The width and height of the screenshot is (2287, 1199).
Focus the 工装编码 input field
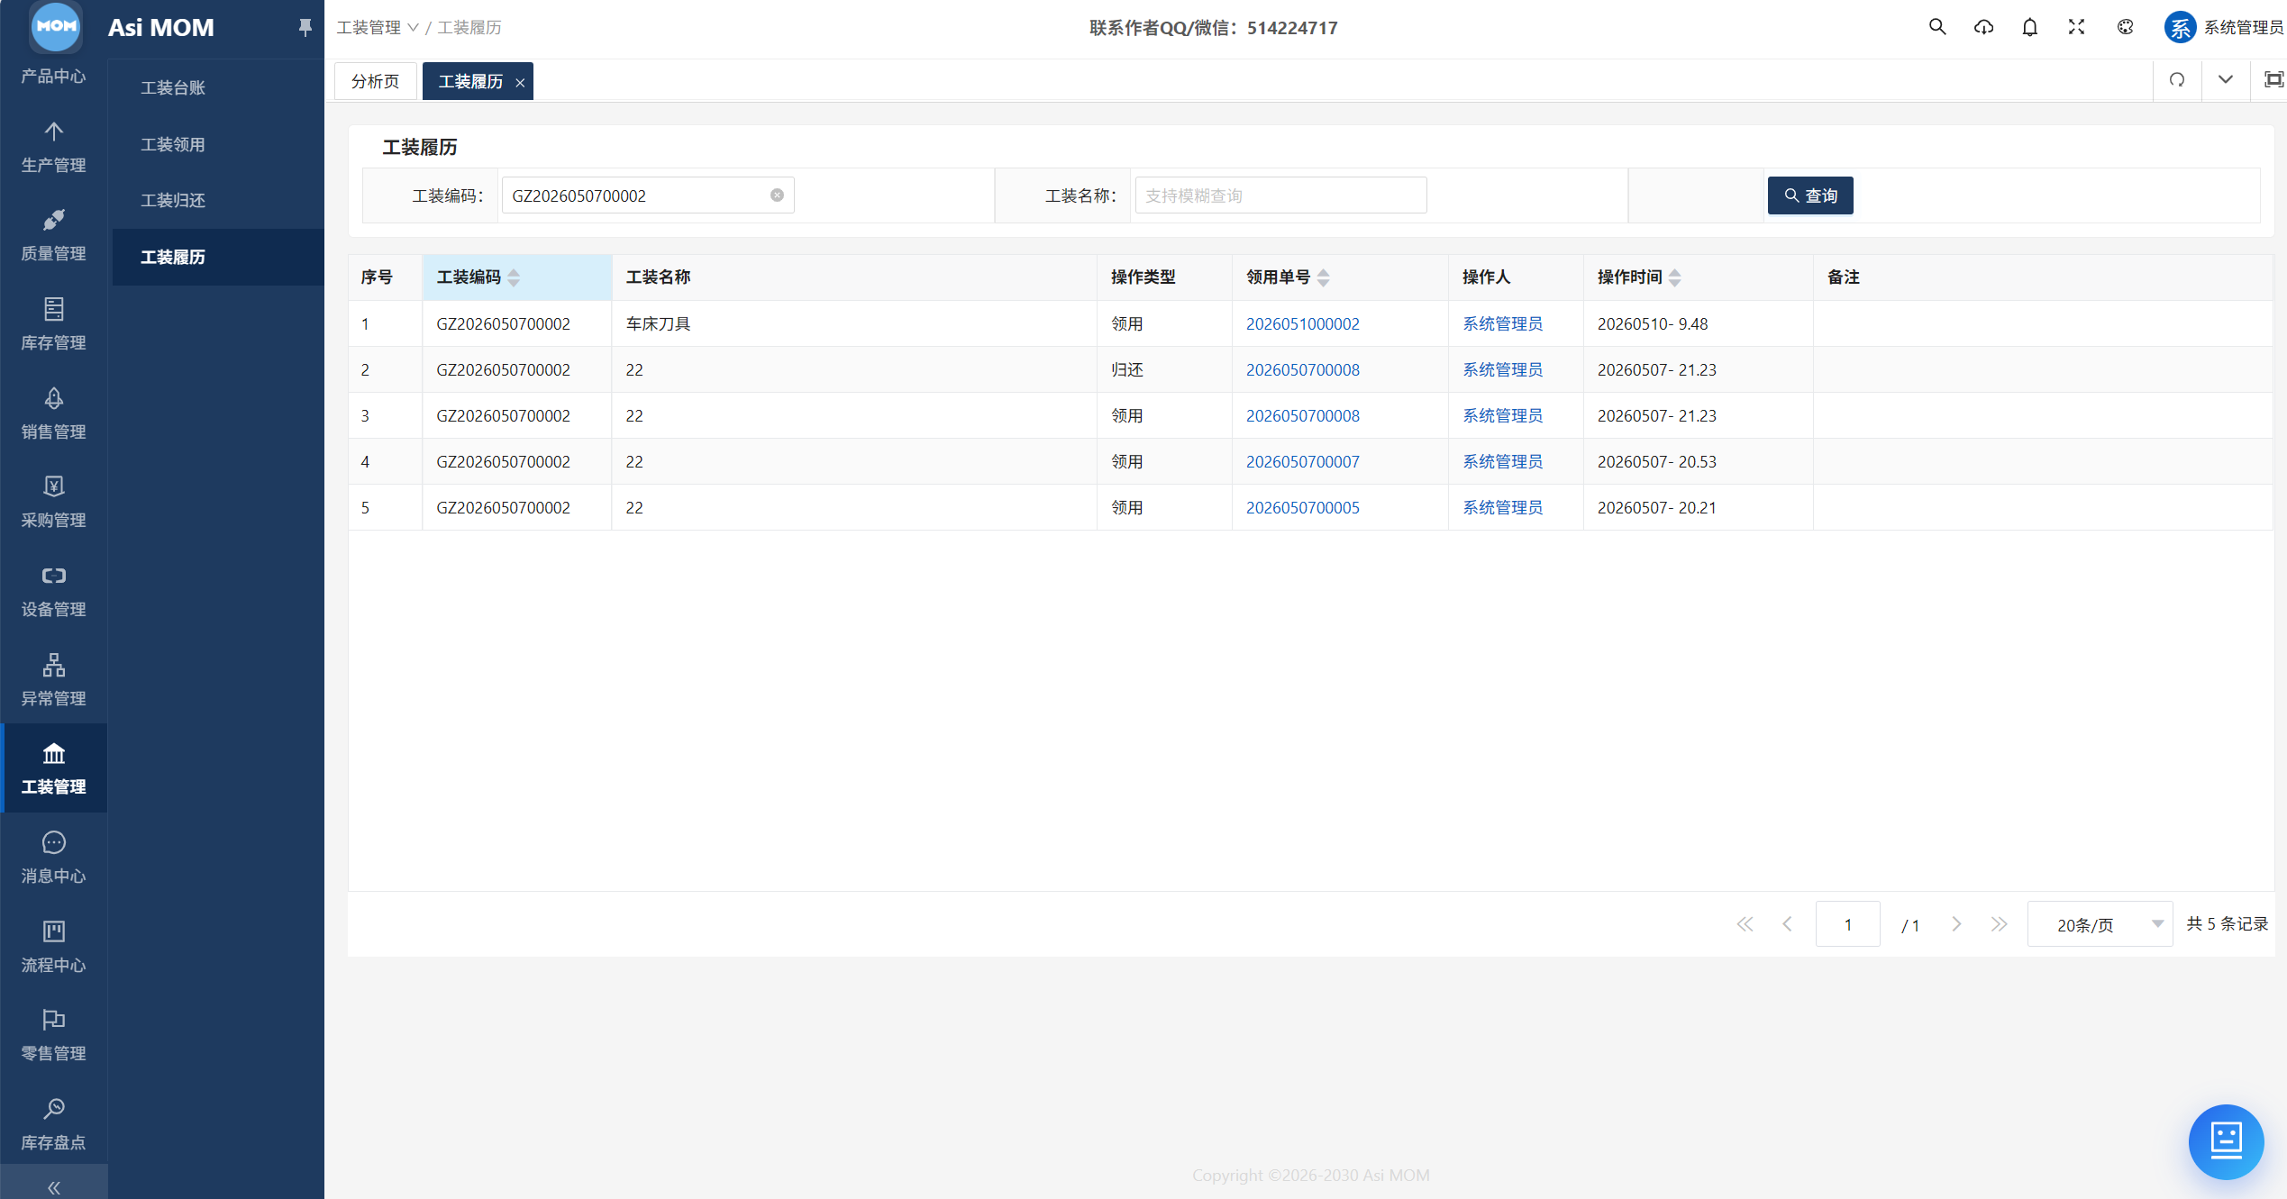coord(647,195)
